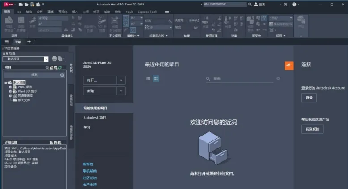Click the Open folder quick-access icon
Image resolution: width=348 pixels, height=189 pixels.
26,4
